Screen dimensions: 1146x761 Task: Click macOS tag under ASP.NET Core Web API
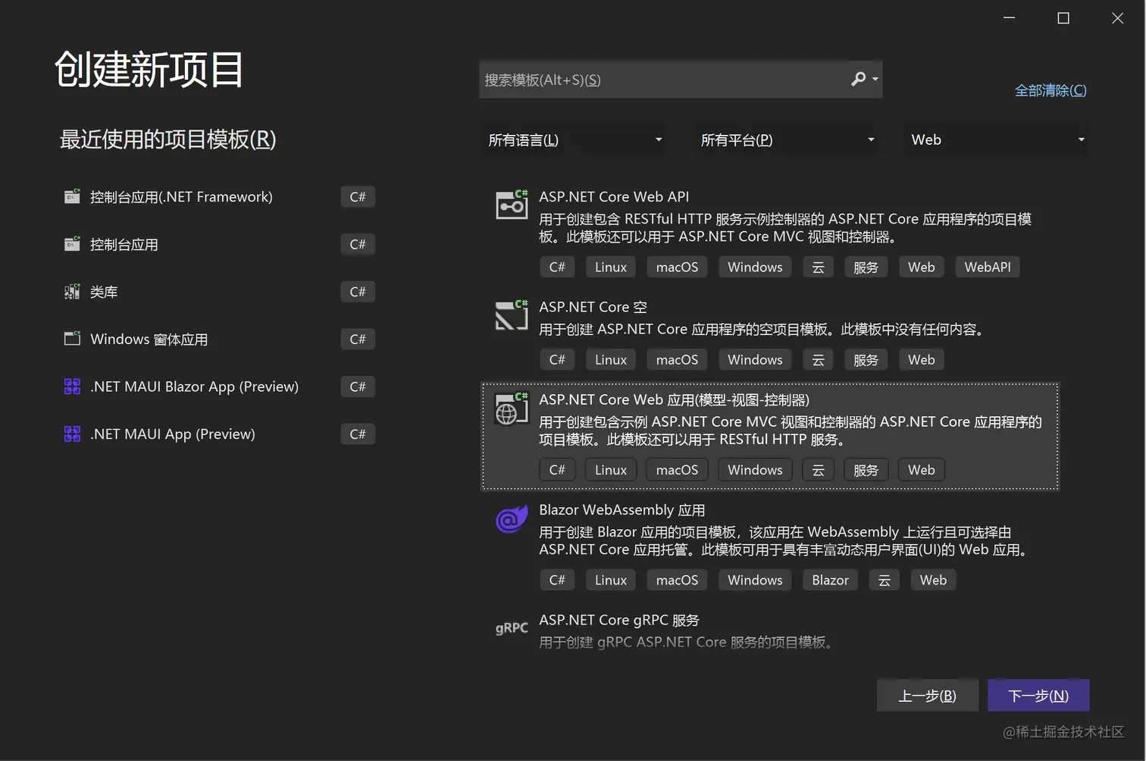click(677, 267)
